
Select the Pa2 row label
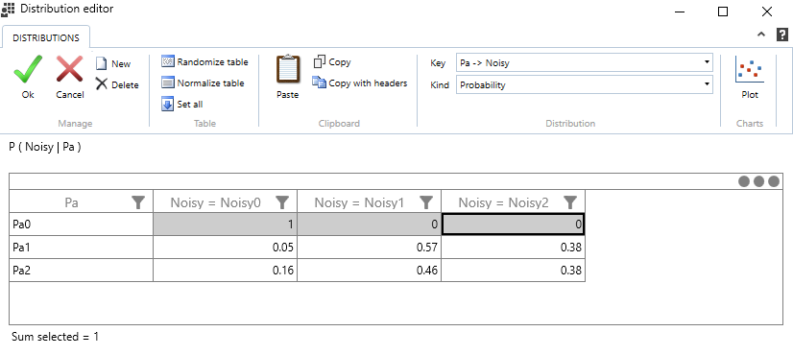point(81,271)
